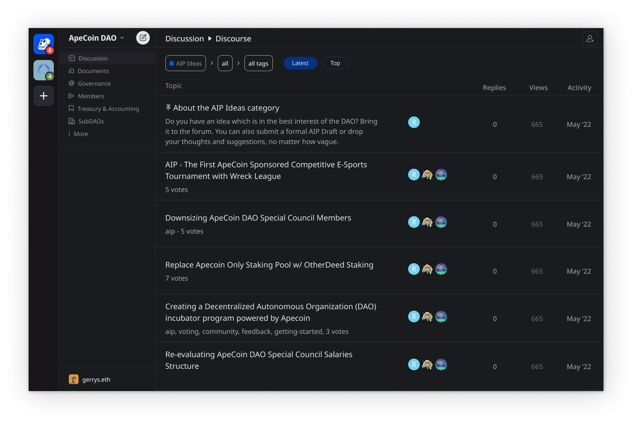Open the all tags dropdown

258,63
